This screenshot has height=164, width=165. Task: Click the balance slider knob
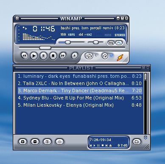(x=96, y=42)
